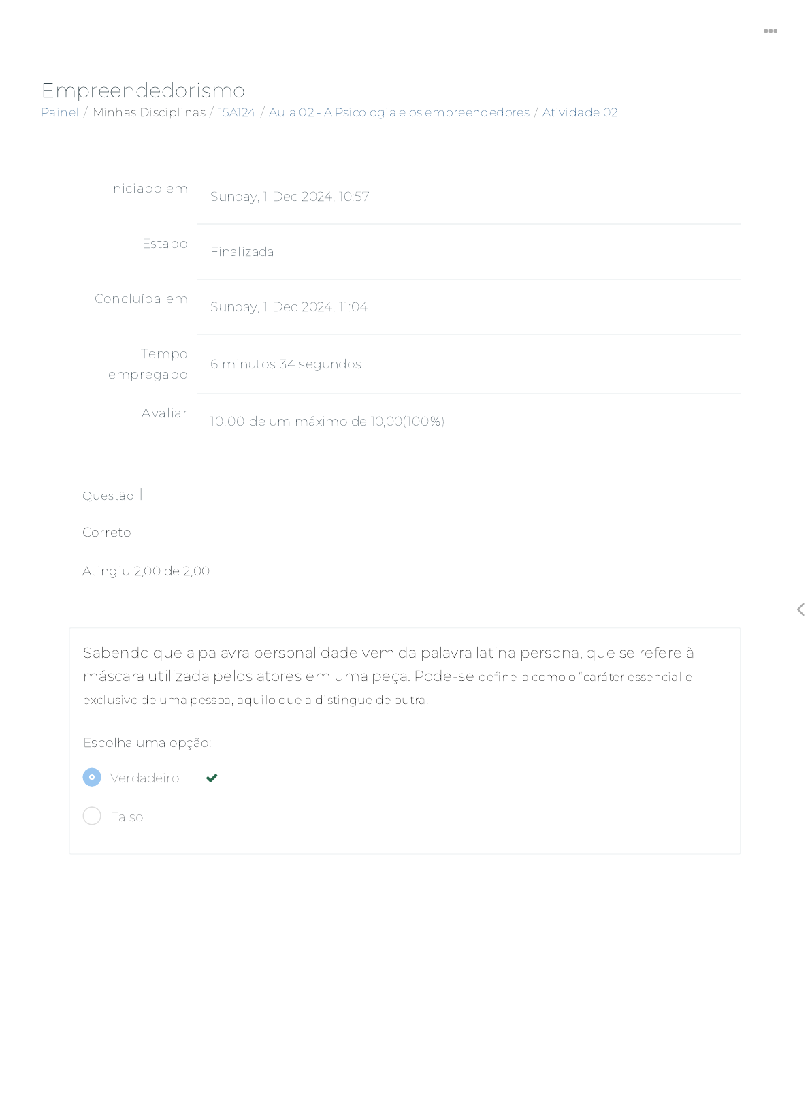
Task: Select the Verdadeiro radio button
Action: coord(92,777)
